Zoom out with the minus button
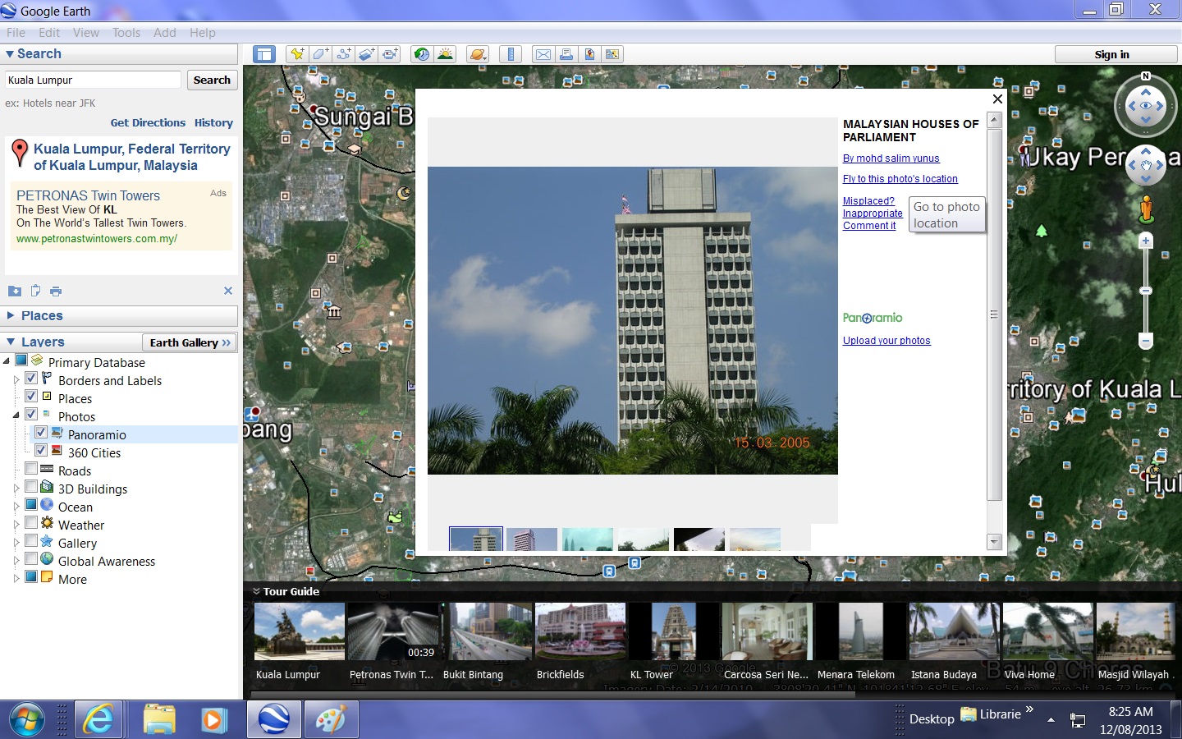This screenshot has width=1182, height=739. pyautogui.click(x=1146, y=340)
